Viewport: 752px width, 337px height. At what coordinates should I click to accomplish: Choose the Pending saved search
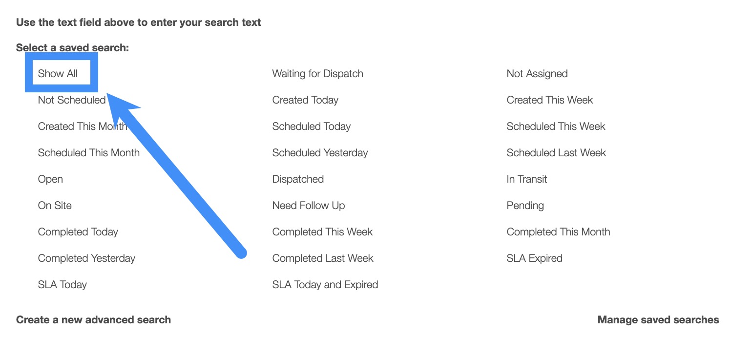pyautogui.click(x=525, y=206)
